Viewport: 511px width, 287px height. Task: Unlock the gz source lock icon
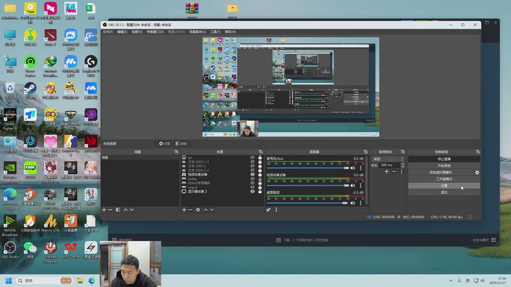[260, 158]
